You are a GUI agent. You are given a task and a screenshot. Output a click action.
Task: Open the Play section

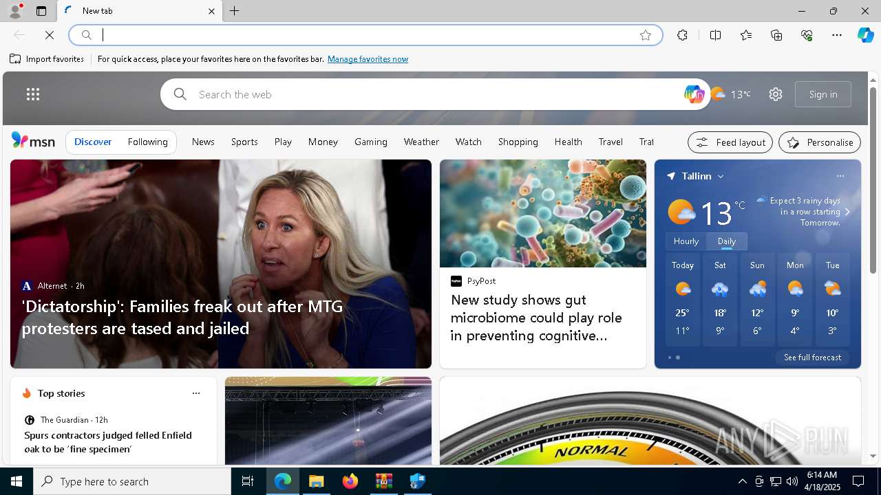pyautogui.click(x=283, y=142)
